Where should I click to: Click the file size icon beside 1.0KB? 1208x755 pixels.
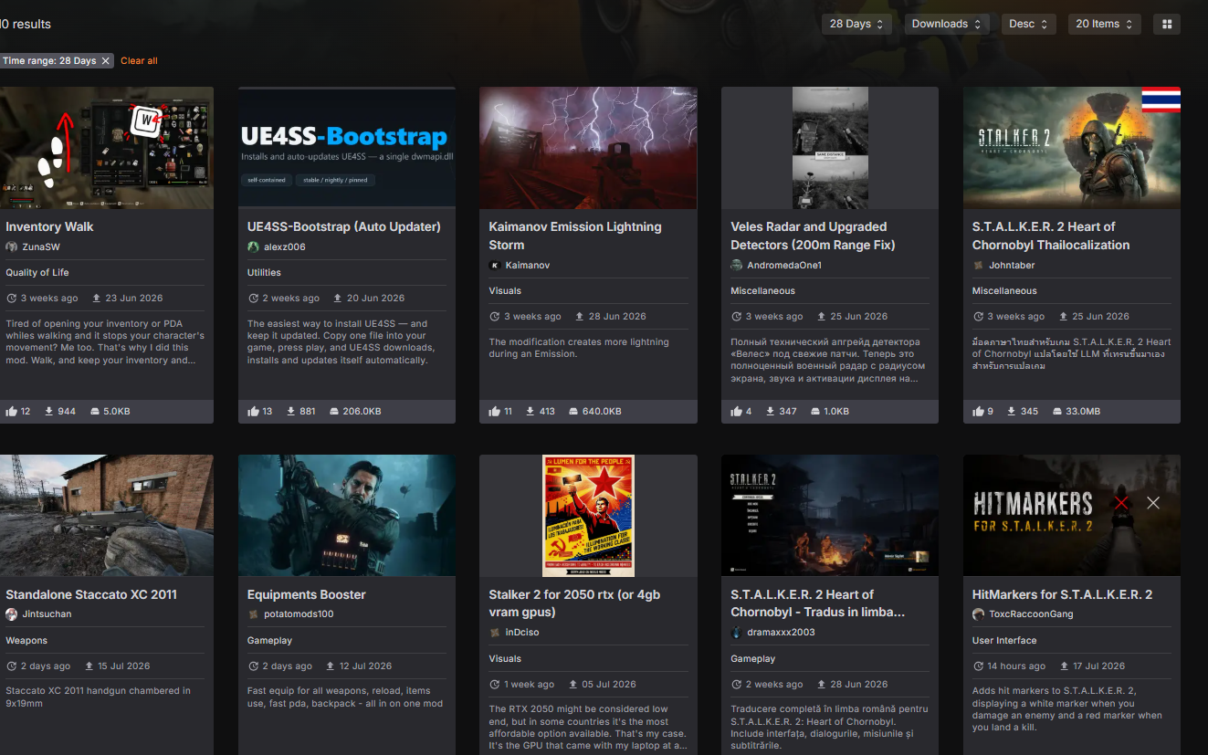pos(814,412)
